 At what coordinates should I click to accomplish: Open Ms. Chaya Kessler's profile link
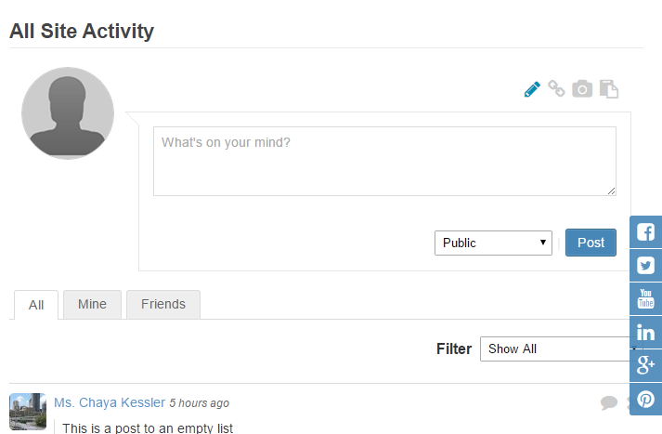click(x=110, y=402)
